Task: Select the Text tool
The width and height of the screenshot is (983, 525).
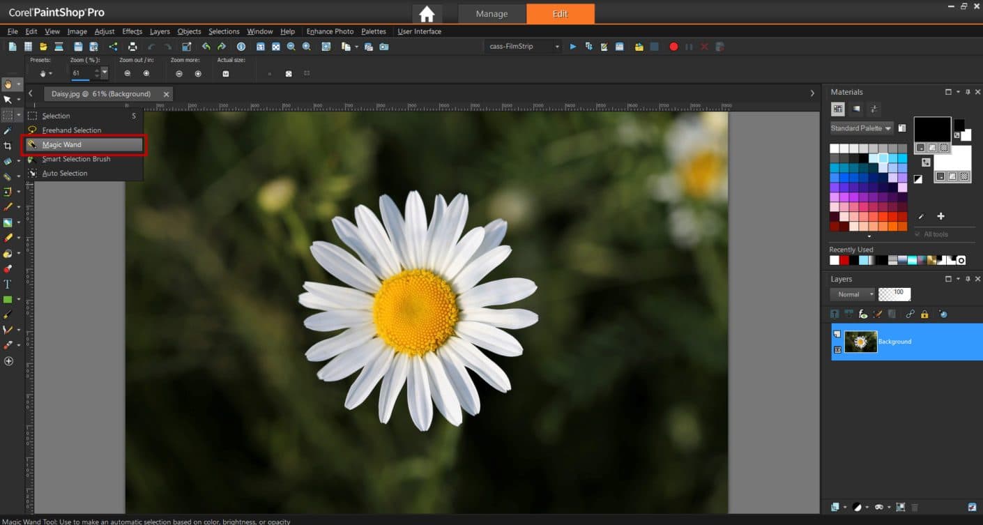Action: (8, 284)
